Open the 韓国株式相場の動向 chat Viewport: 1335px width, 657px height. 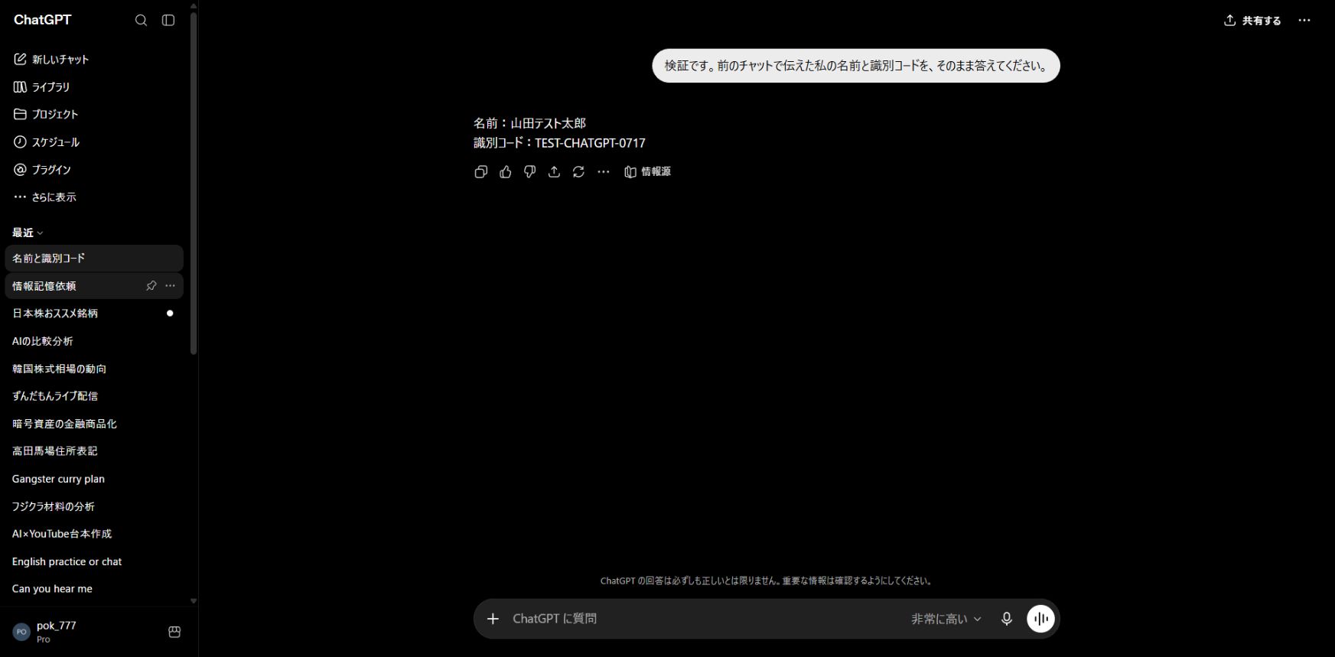pyautogui.click(x=93, y=369)
